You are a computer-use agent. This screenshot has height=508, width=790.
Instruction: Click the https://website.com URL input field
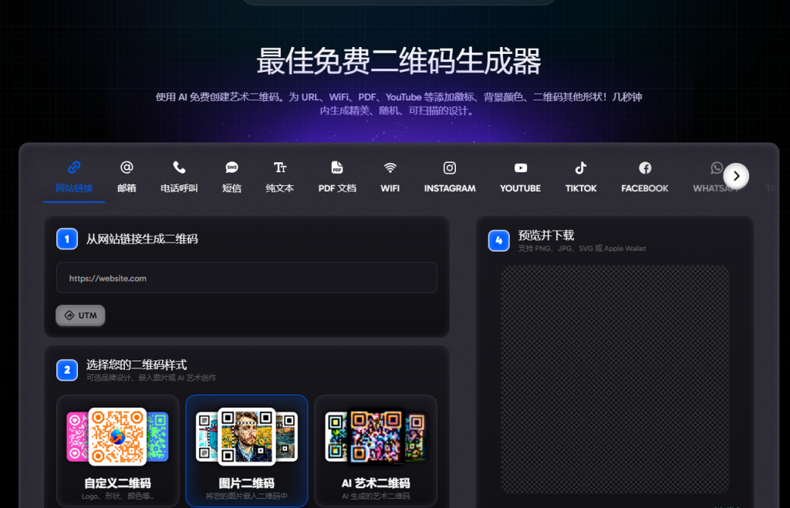[x=247, y=278]
